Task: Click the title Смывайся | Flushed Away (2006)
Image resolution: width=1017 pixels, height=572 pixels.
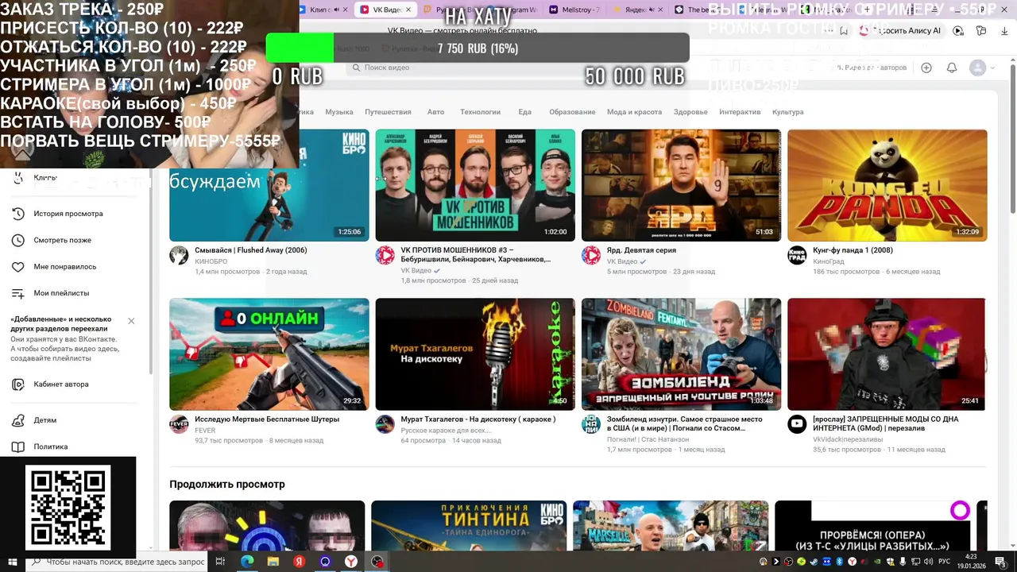Action: coord(251,250)
